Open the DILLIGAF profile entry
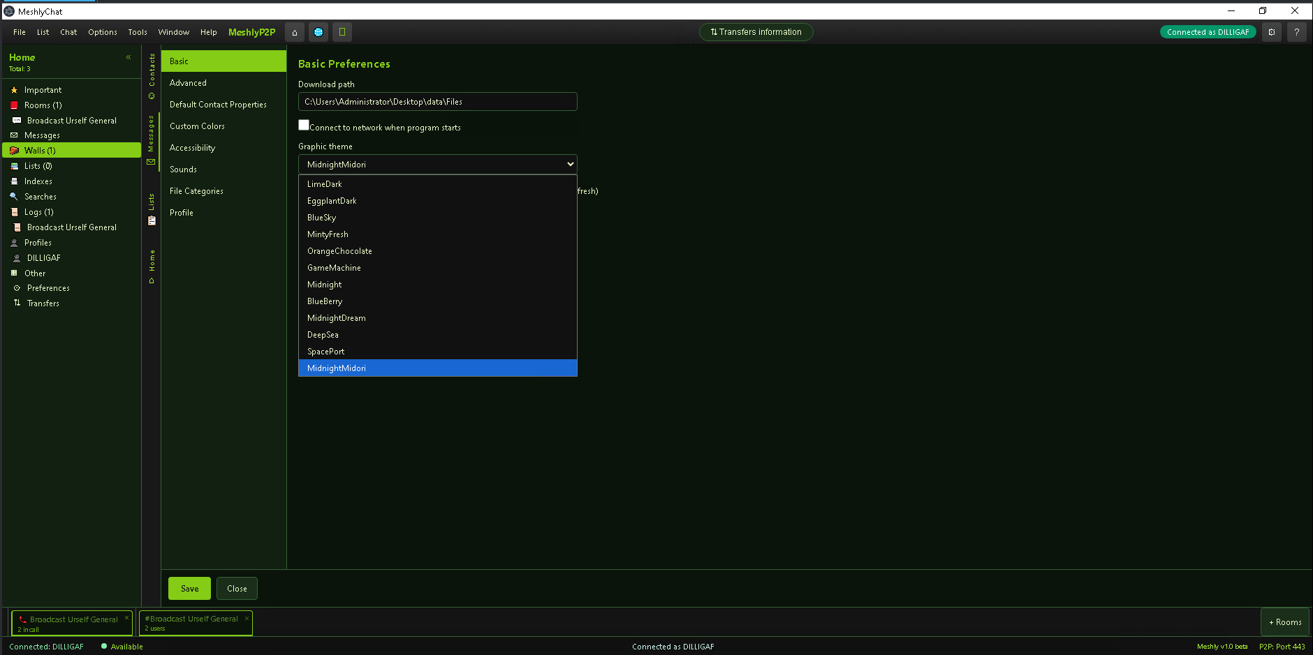The height and width of the screenshot is (655, 1313). 71,258
